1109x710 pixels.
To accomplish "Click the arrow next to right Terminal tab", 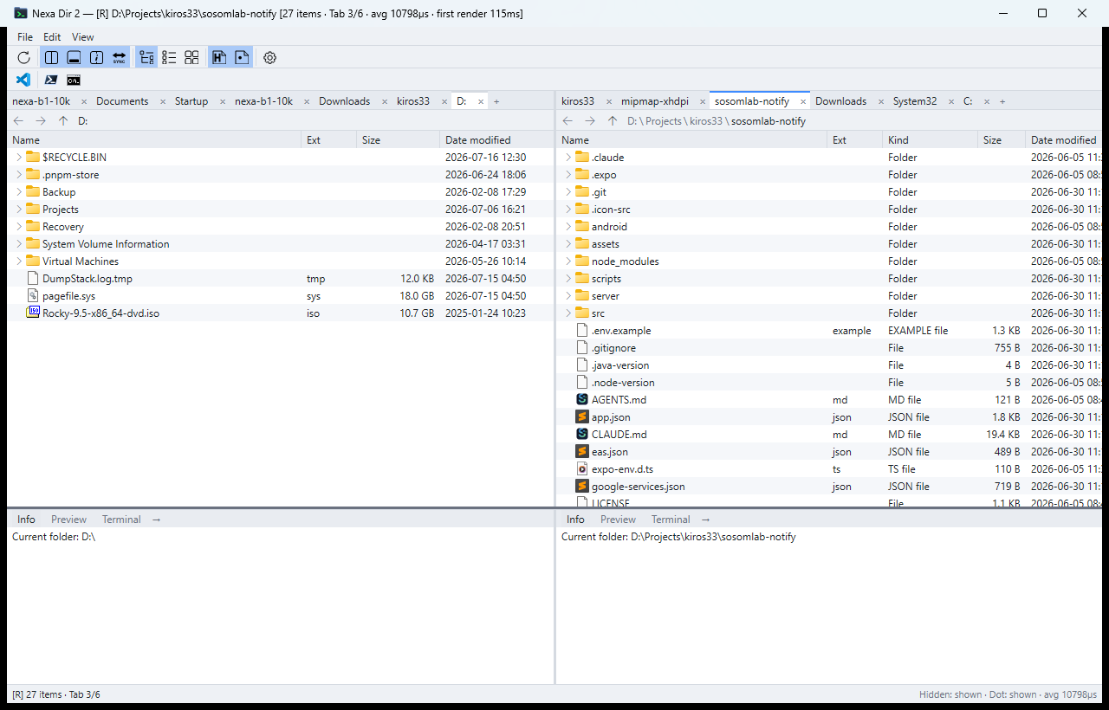I will [x=705, y=520].
